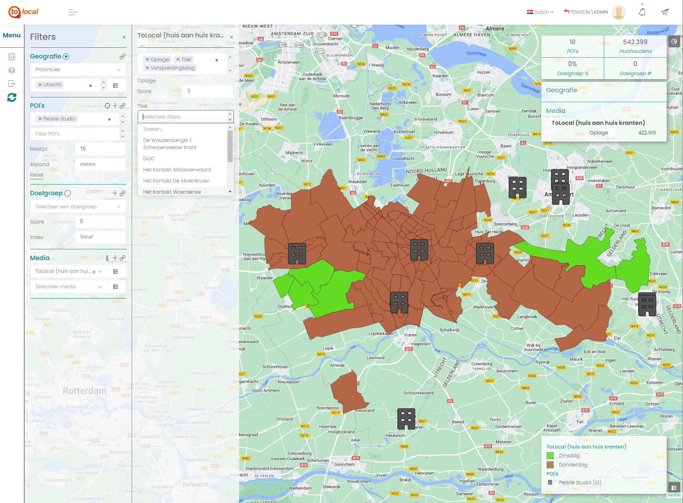The height and width of the screenshot is (503, 683).
Task: Click the Media info icon
Action: [x=107, y=258]
